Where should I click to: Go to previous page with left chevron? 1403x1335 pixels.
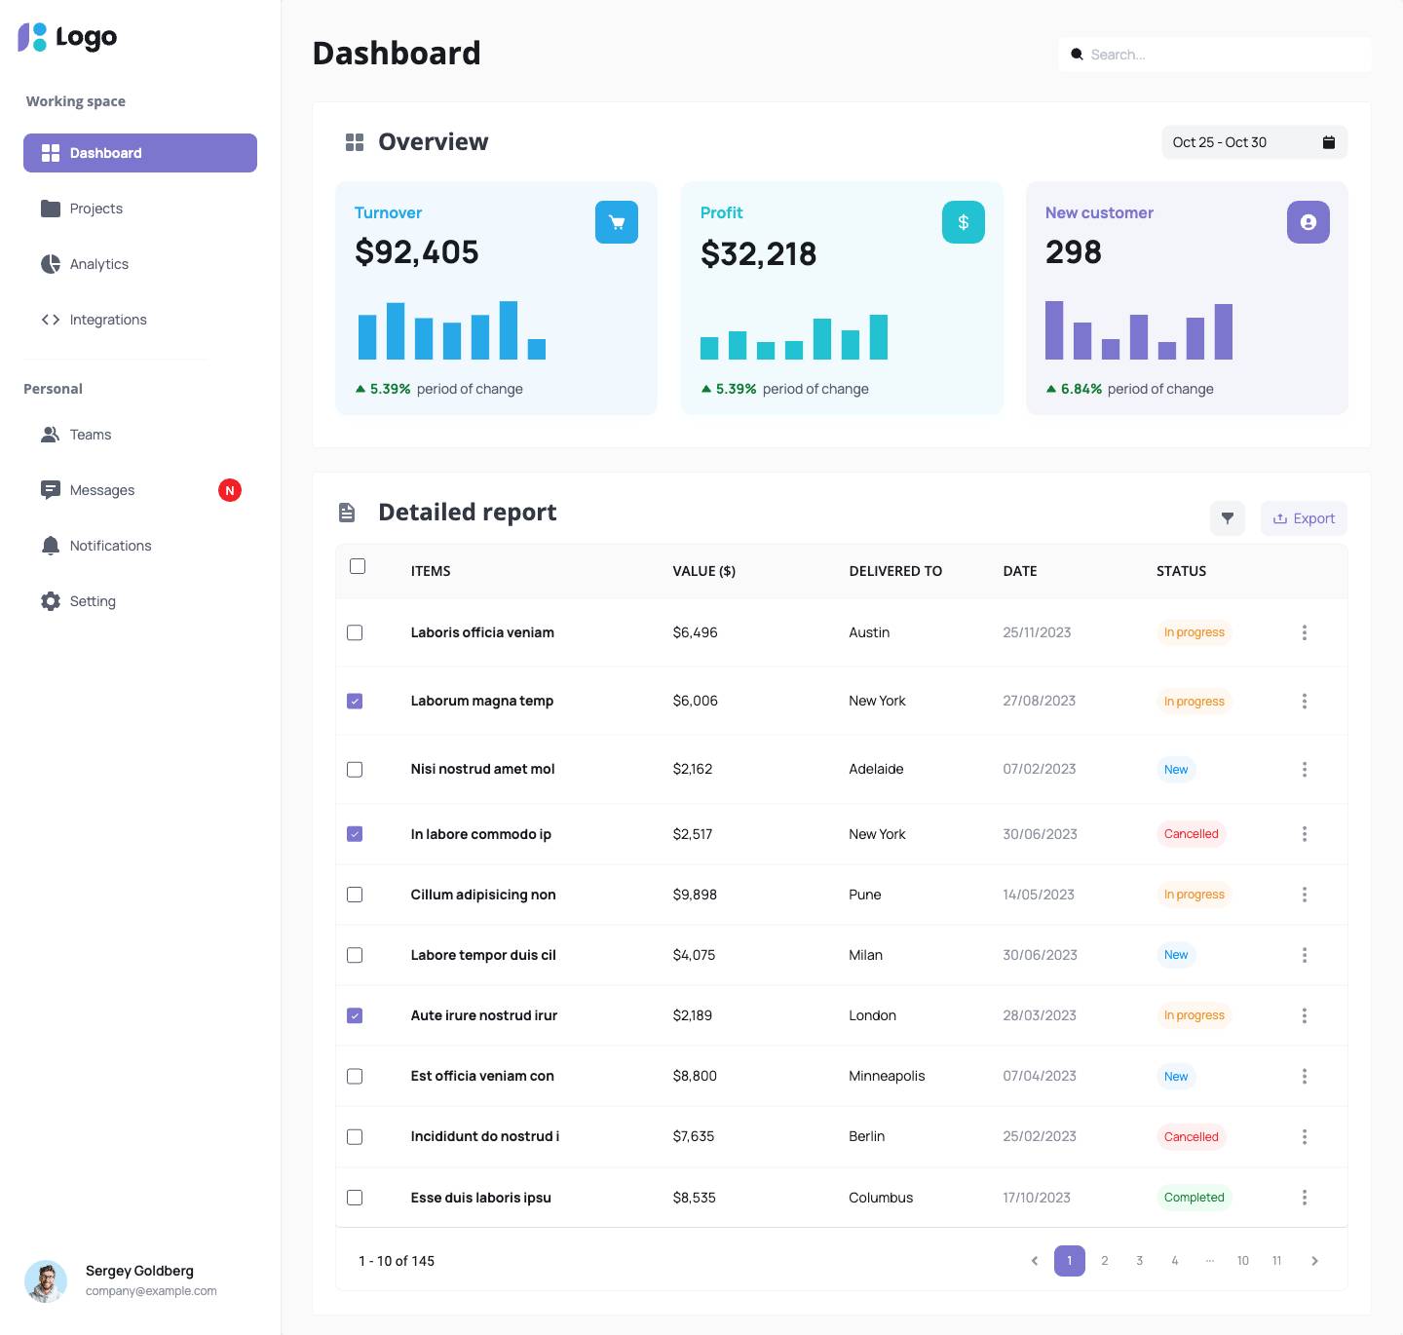1035,1261
